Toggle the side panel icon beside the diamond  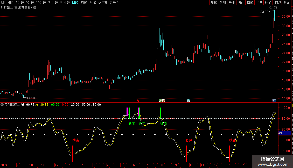click(x=275, y=8)
